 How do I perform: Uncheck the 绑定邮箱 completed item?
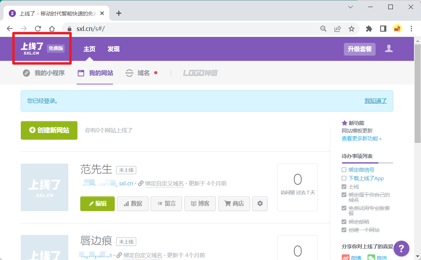click(343, 222)
